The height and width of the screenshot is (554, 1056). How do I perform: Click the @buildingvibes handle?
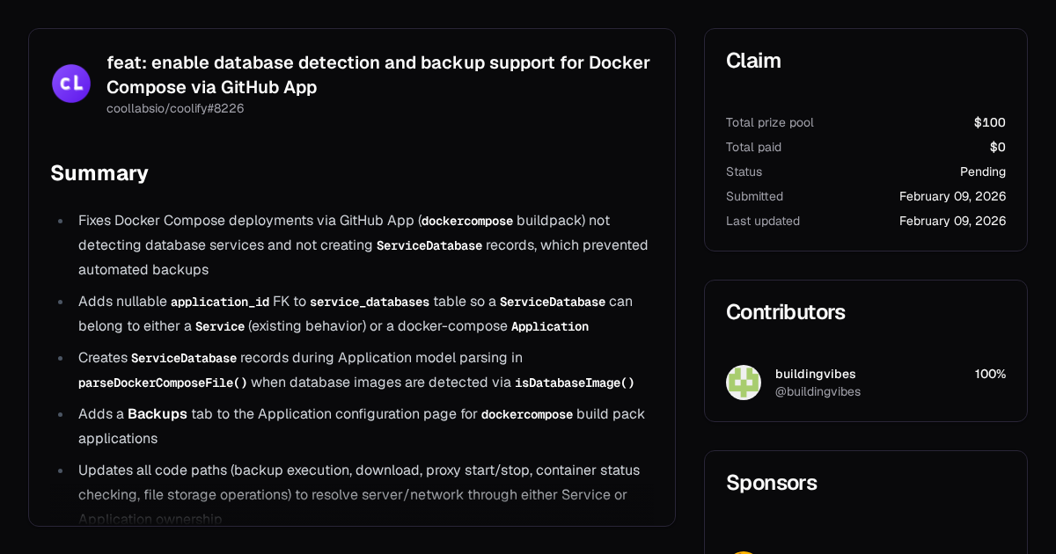(818, 391)
